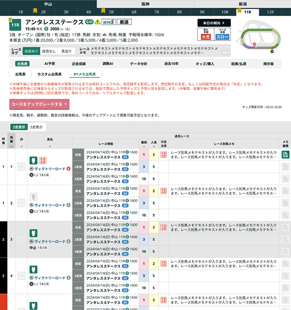Click horse 1's green jockey silk icon
Viewport: 291px width, 310px height.
pos(33,160)
